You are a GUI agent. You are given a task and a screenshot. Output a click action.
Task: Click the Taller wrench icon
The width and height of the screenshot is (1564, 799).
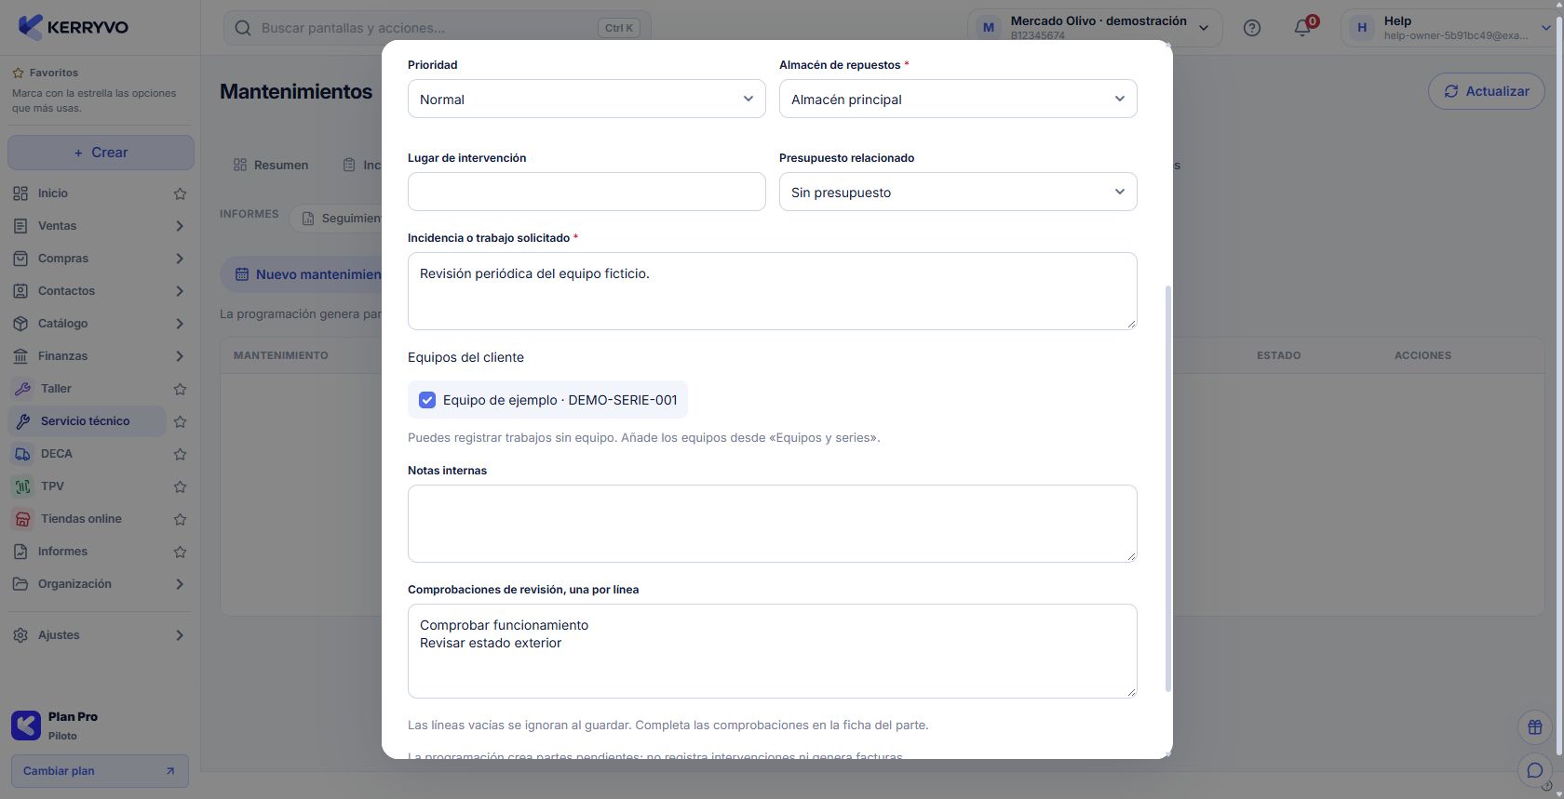tap(22, 389)
